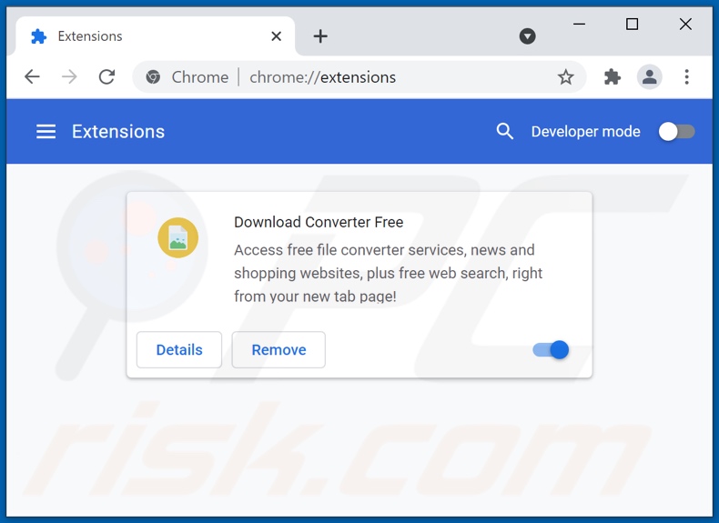Close the Extensions tab
Image resolution: width=719 pixels, height=523 pixels.
(x=277, y=36)
